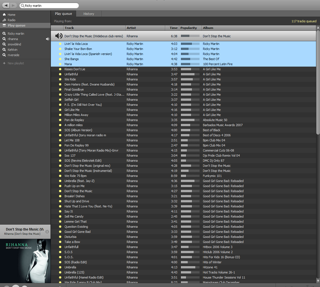Sort by the Time column header
The height and width of the screenshot is (287, 320).
coord(172,28)
